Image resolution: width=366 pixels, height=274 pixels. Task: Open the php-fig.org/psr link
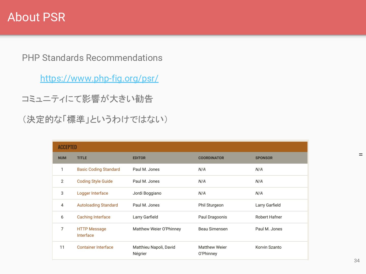coord(99,78)
